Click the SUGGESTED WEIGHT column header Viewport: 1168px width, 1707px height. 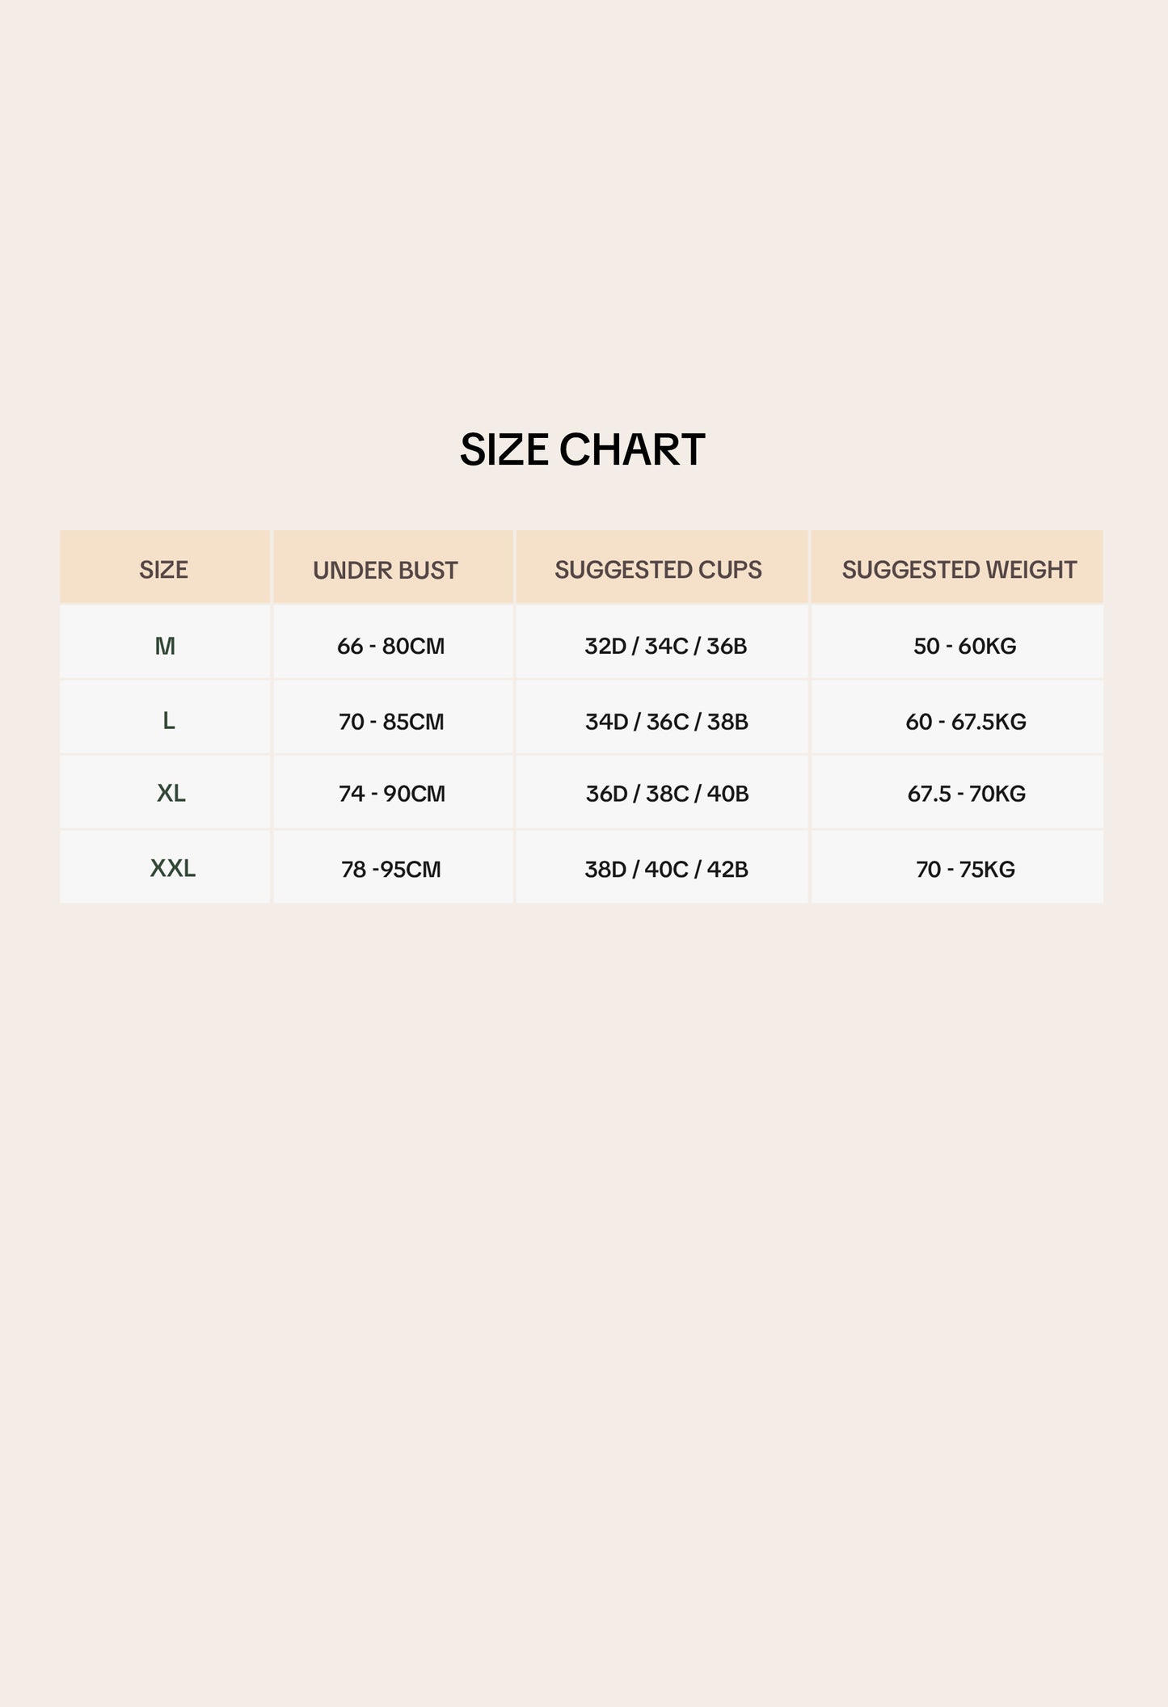(x=957, y=567)
